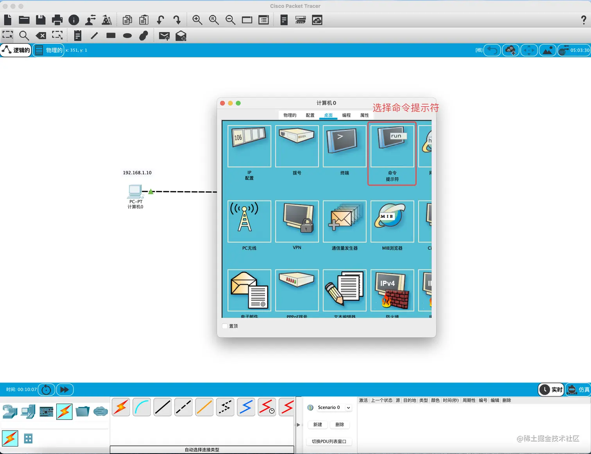The width and height of the screenshot is (591, 454).
Task: Open the network information icon
Action: point(74,20)
